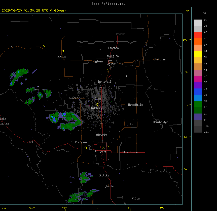Click the Limestone label
217x211 pixels.
[39, 89]
